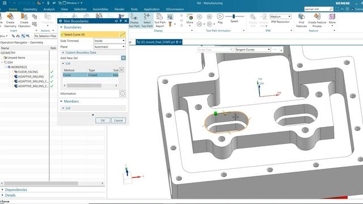This screenshot has height=204, width=363.
Task: Click the stop animation button
Action: pyautogui.click(x=209, y=16)
